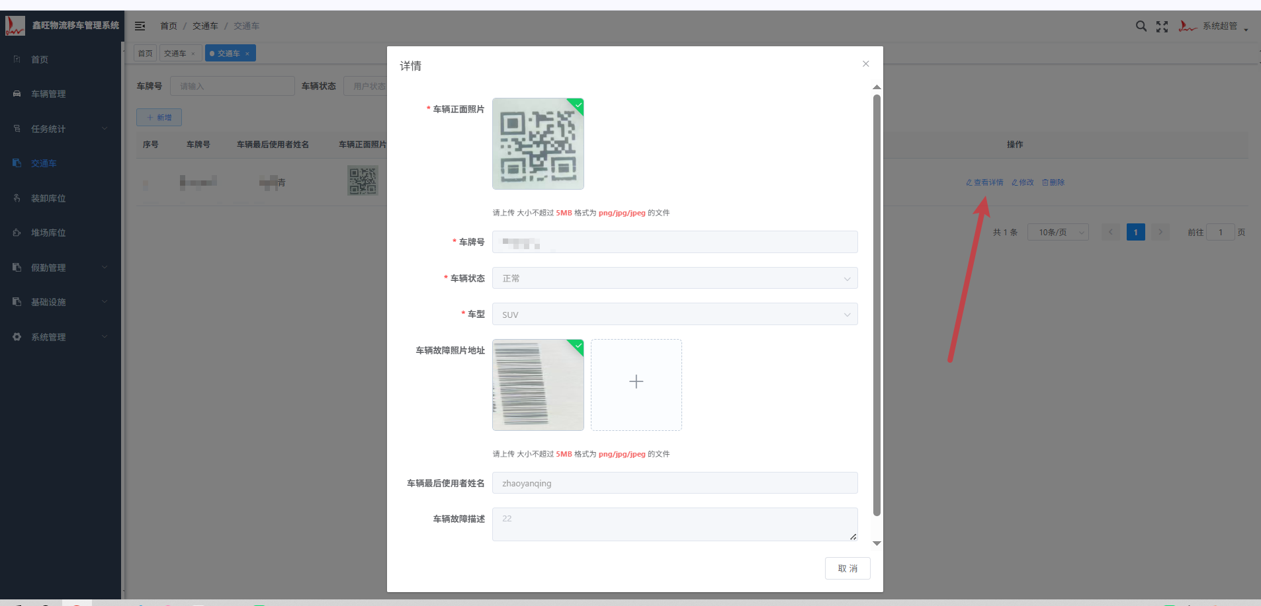Click the 共 1 条 total count text

1005,233
